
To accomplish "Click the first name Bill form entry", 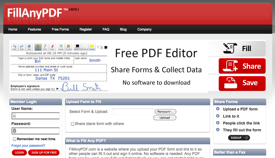I will pyautogui.click(x=38, y=61).
